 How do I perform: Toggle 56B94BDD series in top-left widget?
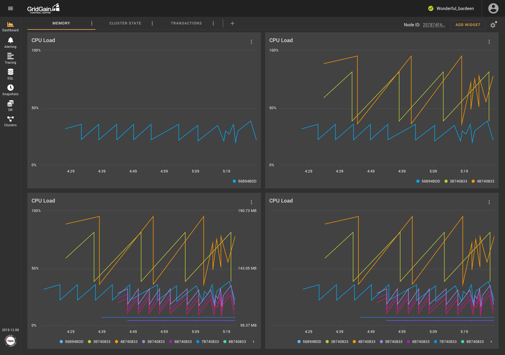[245, 181]
